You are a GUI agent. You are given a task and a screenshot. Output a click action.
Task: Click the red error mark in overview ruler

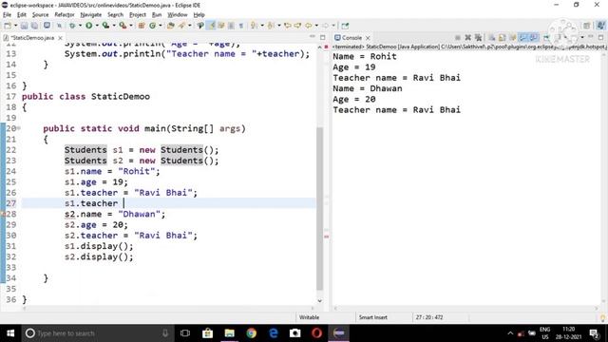coord(327,237)
